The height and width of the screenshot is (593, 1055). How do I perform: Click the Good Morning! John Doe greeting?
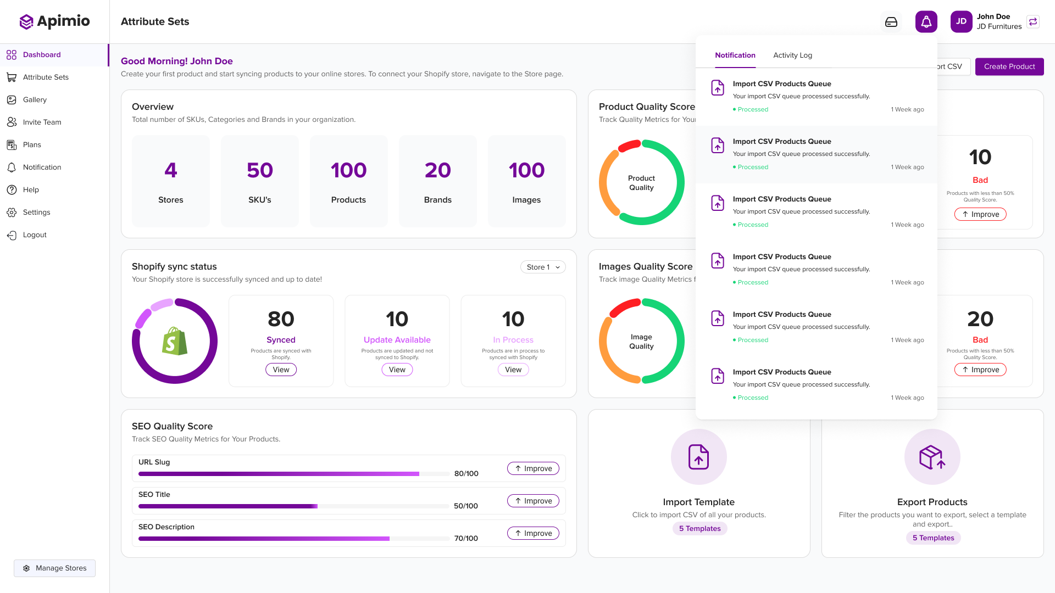point(177,61)
